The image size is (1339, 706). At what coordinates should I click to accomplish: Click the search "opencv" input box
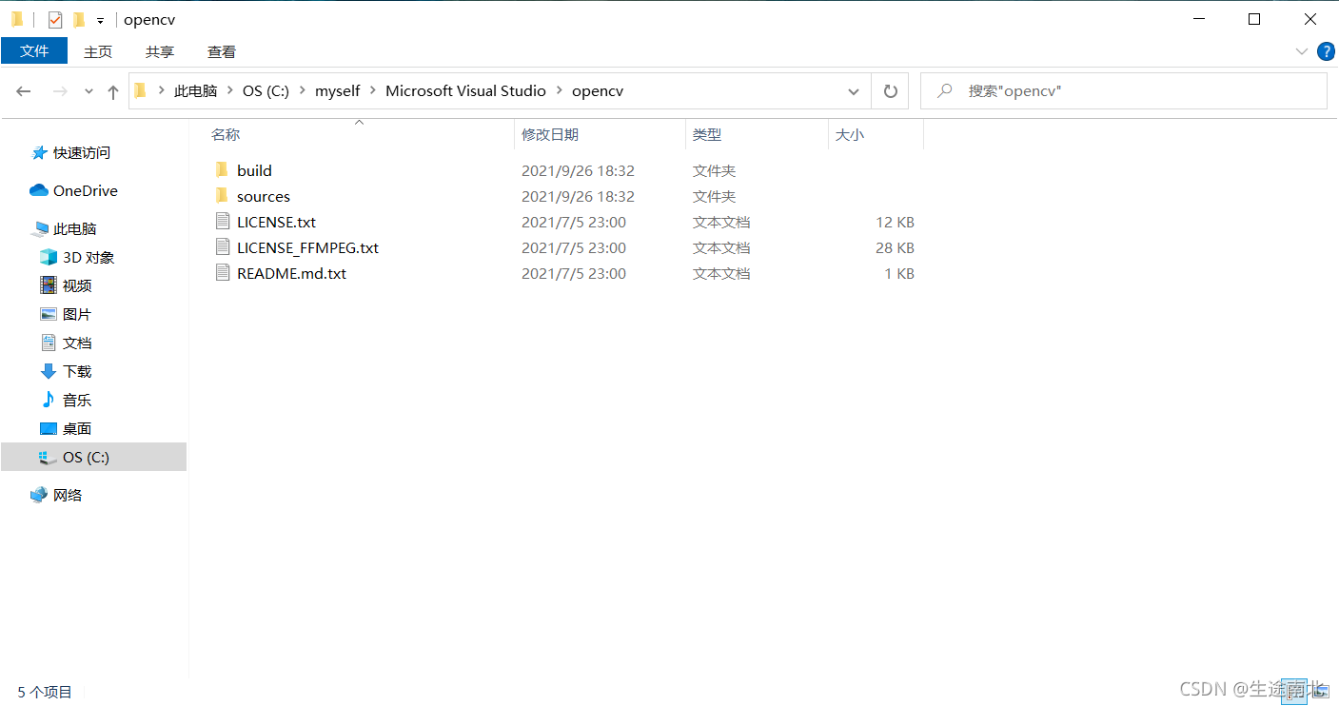(x=1123, y=91)
